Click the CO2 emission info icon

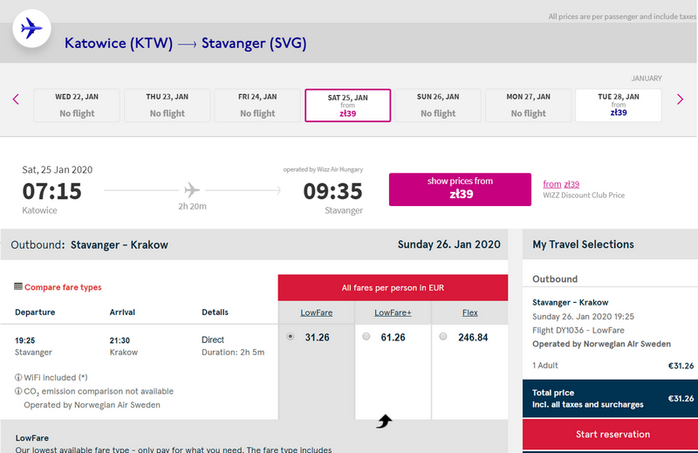pyautogui.click(x=18, y=391)
